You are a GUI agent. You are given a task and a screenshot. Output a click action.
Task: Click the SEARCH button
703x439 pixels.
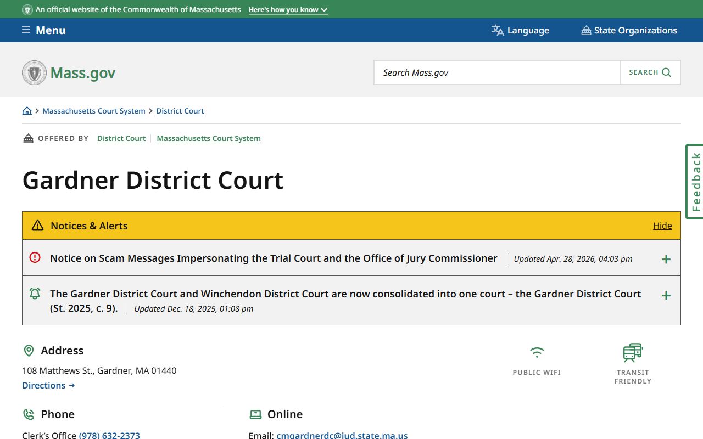650,72
